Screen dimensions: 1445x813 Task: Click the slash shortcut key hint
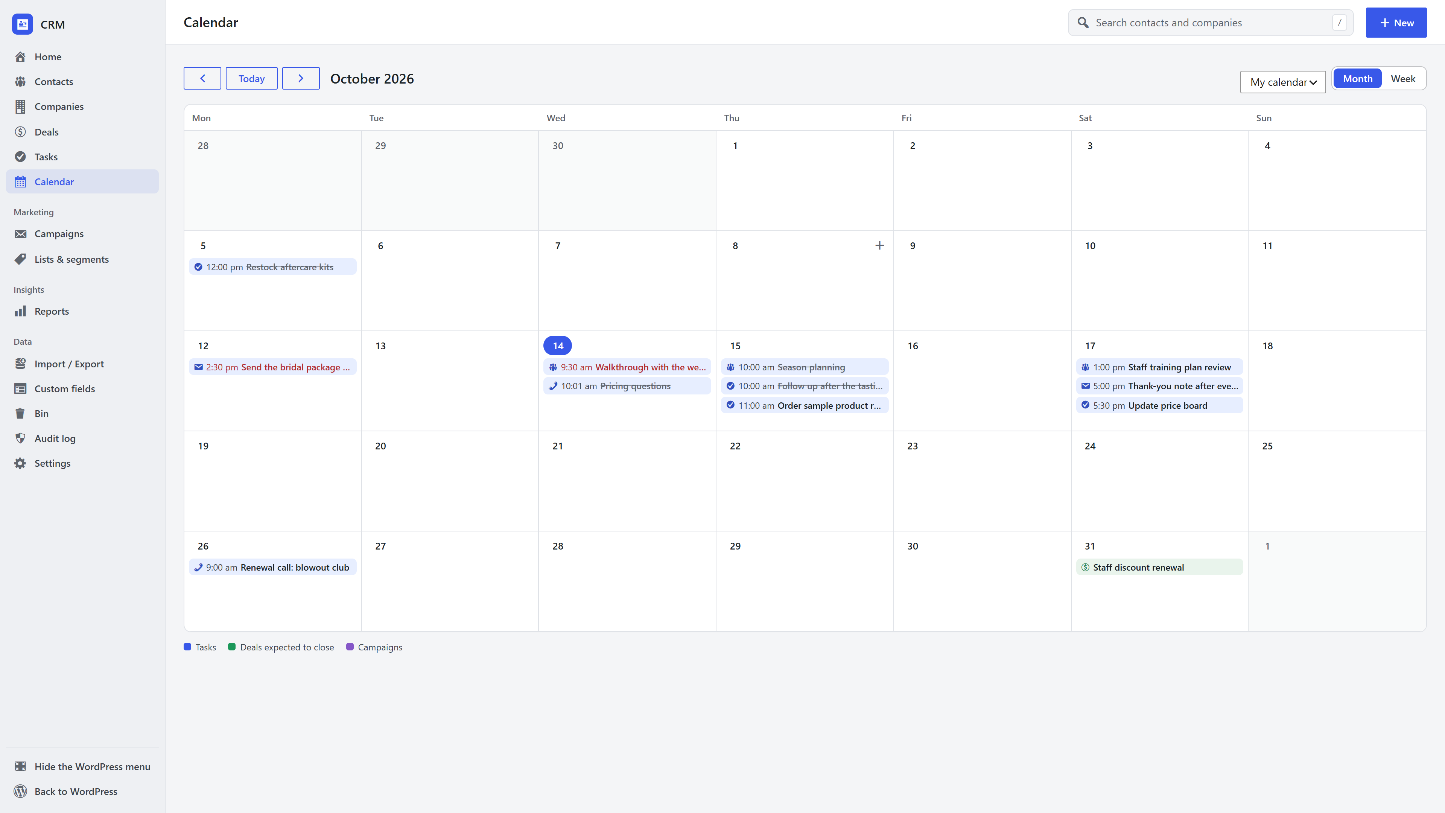tap(1340, 23)
